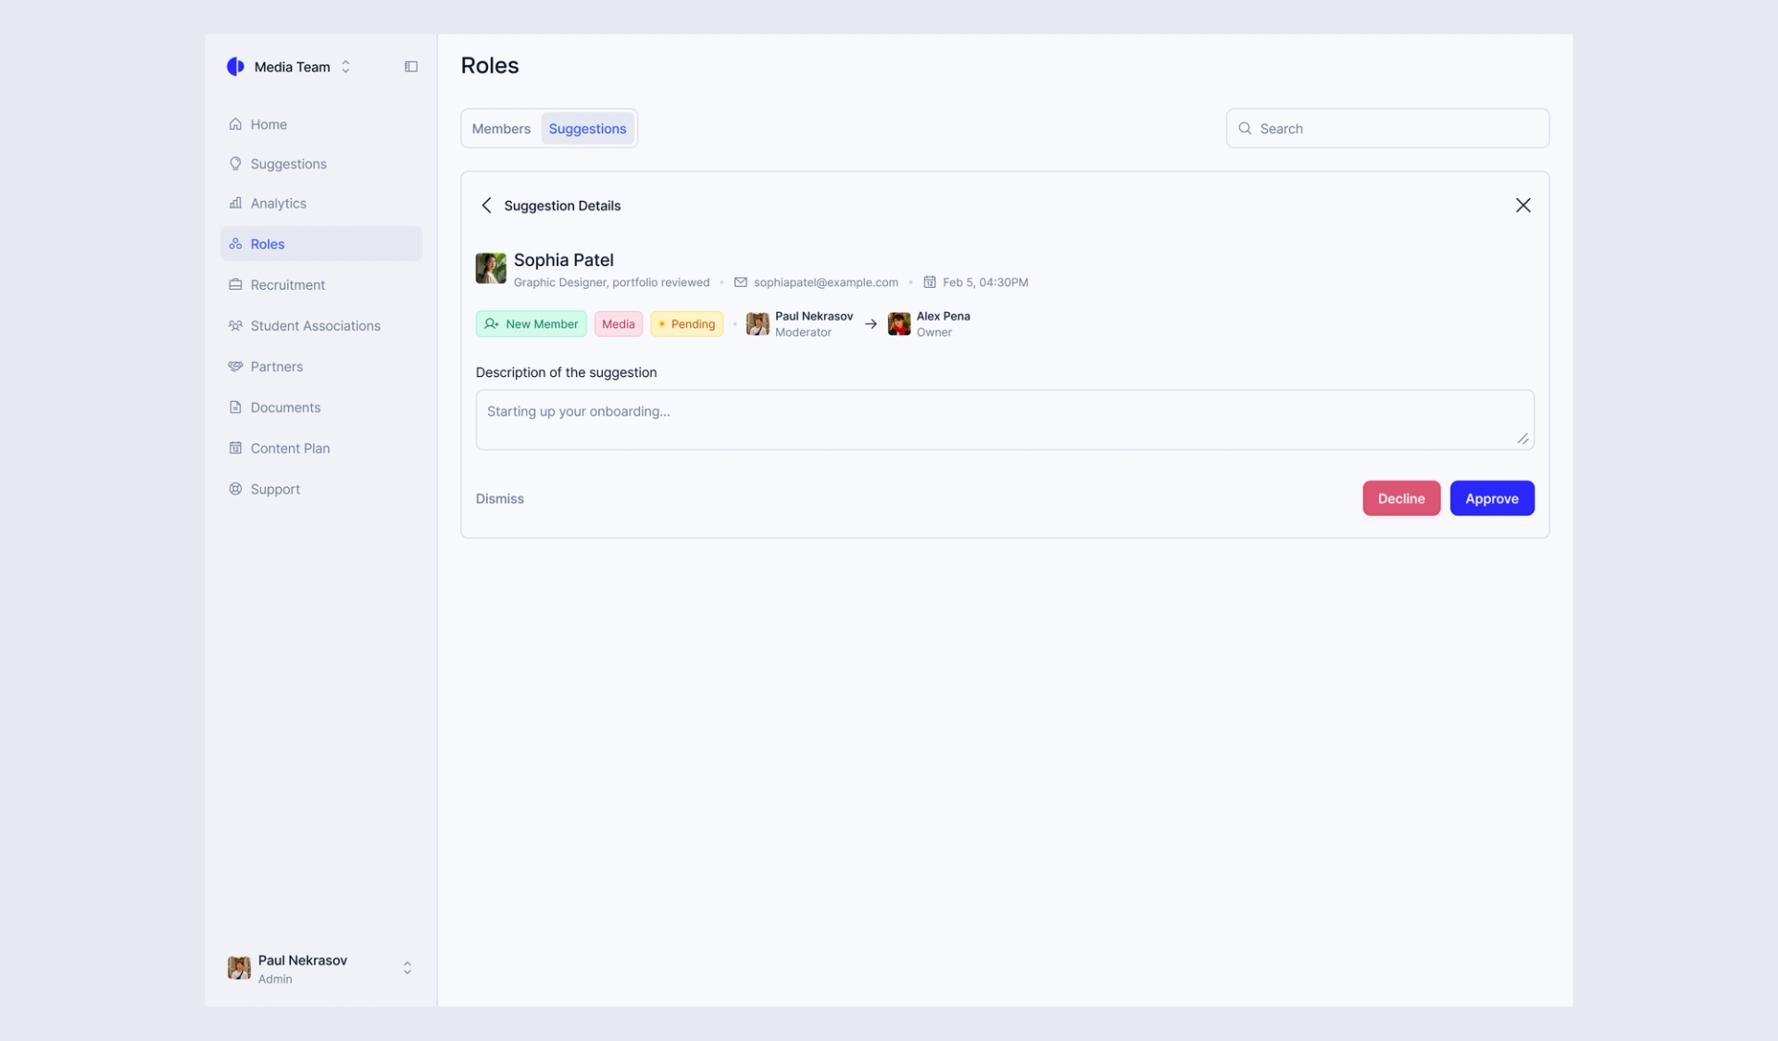
Task: Open the Content Plan page
Action: point(320,447)
